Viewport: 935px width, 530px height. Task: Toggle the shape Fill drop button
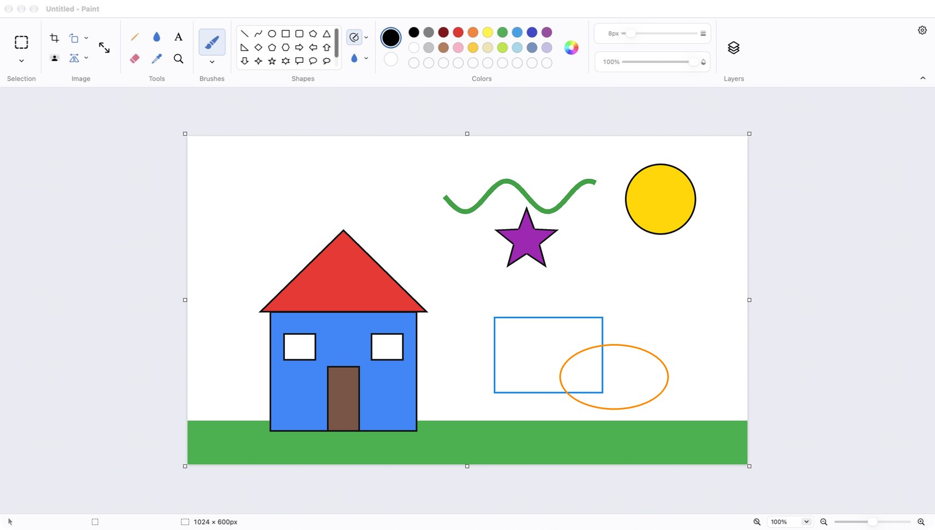click(x=354, y=58)
